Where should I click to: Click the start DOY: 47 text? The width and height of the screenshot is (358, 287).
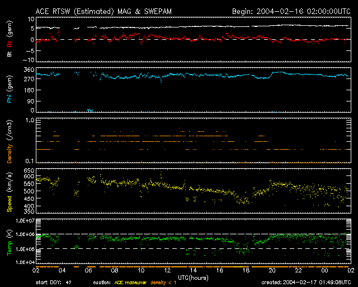[54, 283]
